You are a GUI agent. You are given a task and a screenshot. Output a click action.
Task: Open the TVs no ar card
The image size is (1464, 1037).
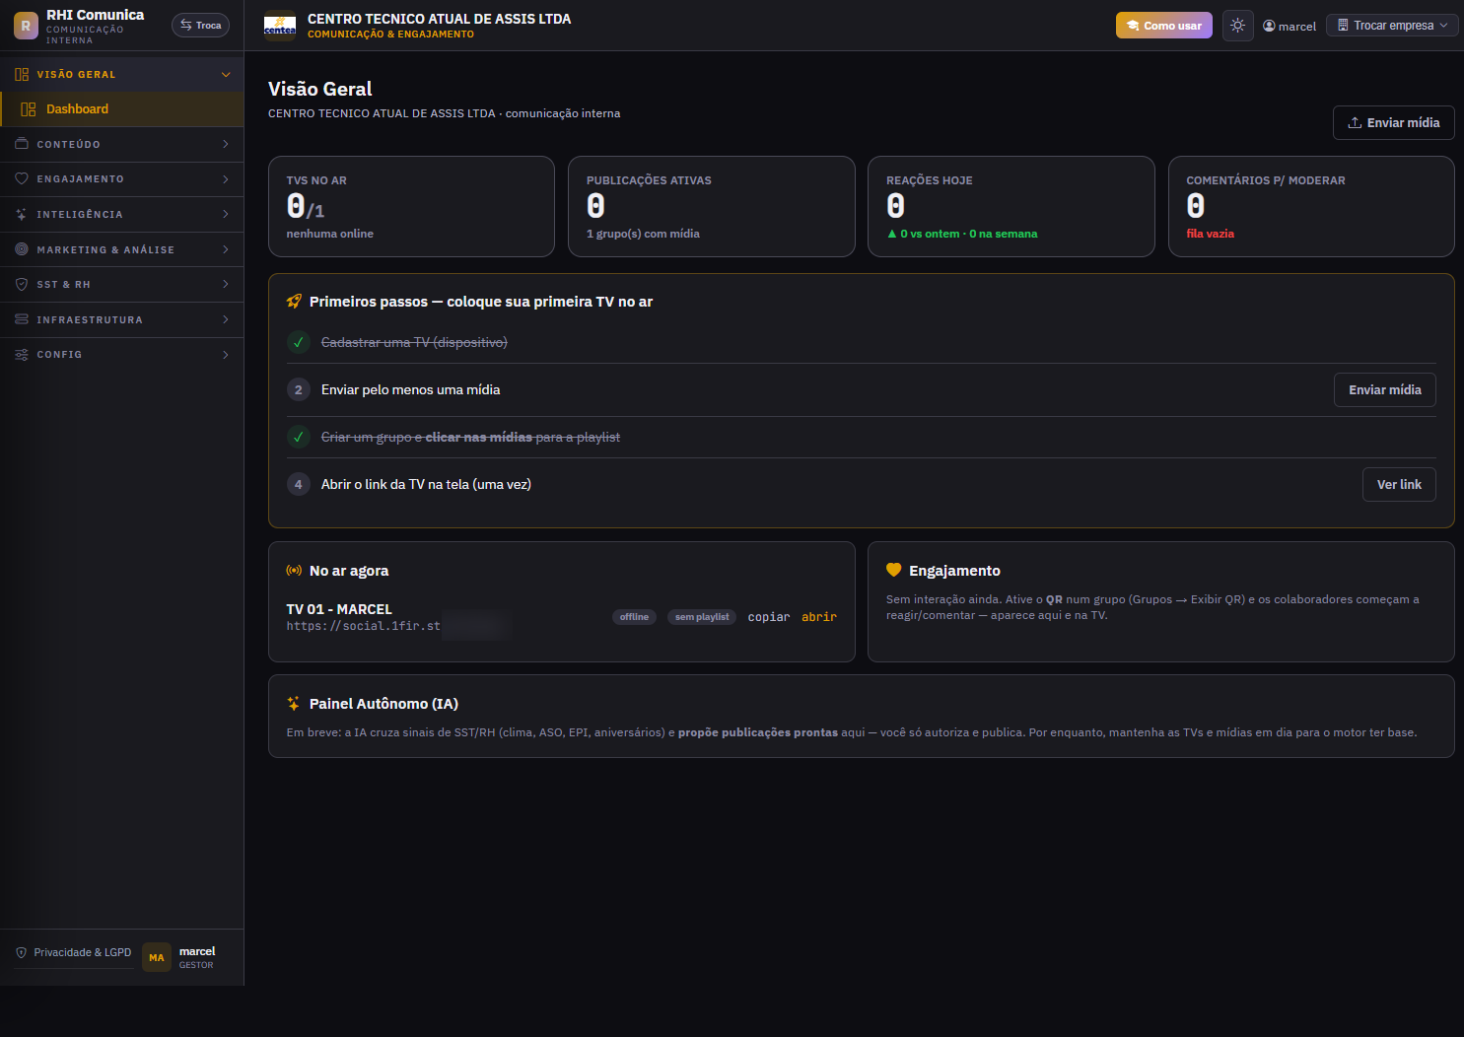pos(411,207)
